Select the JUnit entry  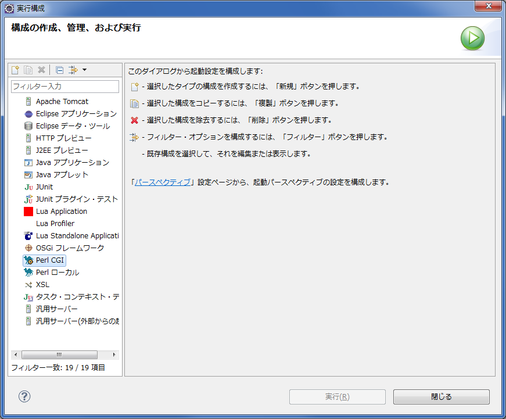(44, 187)
